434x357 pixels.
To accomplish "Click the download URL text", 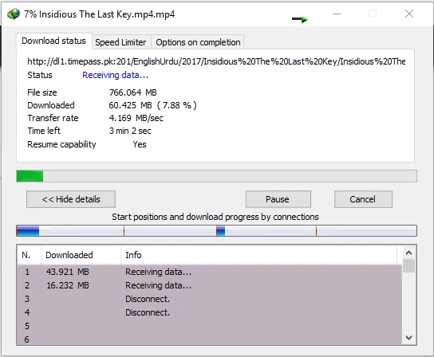I will click(216, 61).
